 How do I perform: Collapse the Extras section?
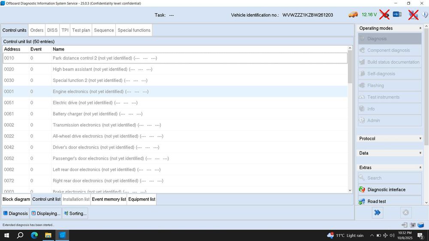[420, 167]
